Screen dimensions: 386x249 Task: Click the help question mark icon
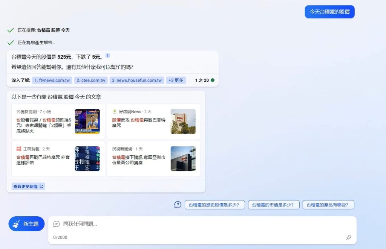(x=178, y=205)
